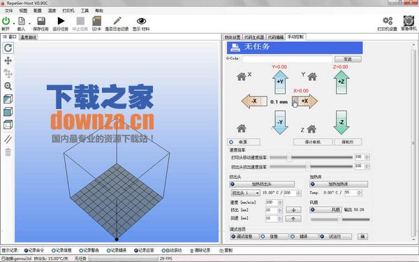Open the extruder selection dropdown
The width and height of the screenshot is (419, 262).
click(245, 193)
